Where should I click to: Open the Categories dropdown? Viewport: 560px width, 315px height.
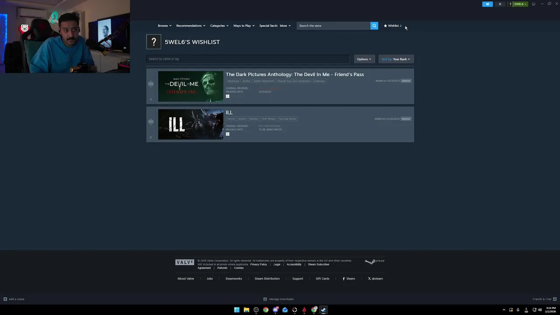[219, 26]
